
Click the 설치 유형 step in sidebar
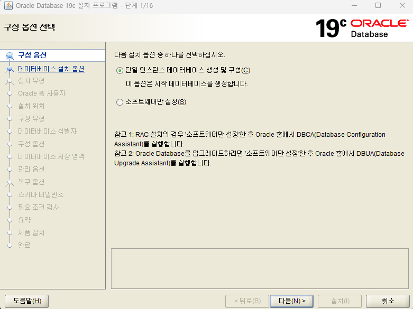[31, 80]
